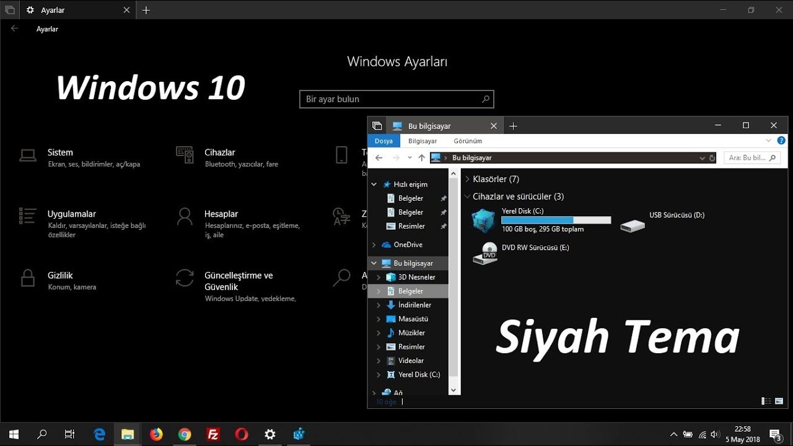Expand the Explorer ribbon chevron
793x446 pixels.
click(x=769, y=141)
